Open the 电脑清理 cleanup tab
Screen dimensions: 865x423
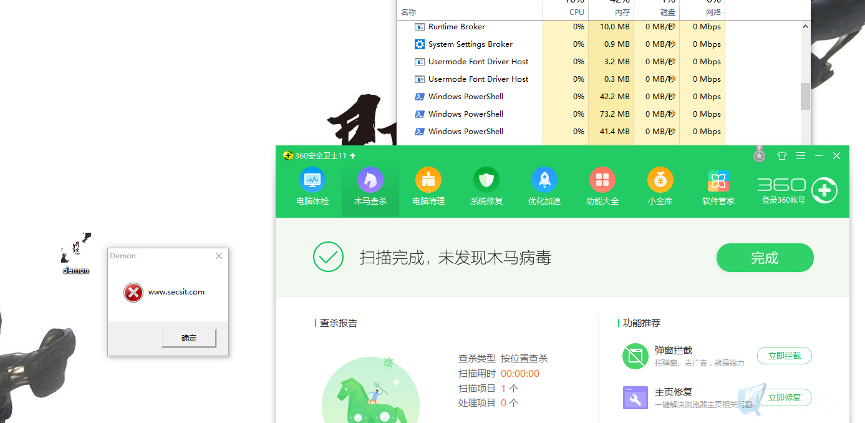click(x=428, y=187)
